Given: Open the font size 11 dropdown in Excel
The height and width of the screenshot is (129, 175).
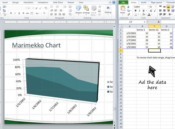Looking at the screenshot, I should 155,7.
